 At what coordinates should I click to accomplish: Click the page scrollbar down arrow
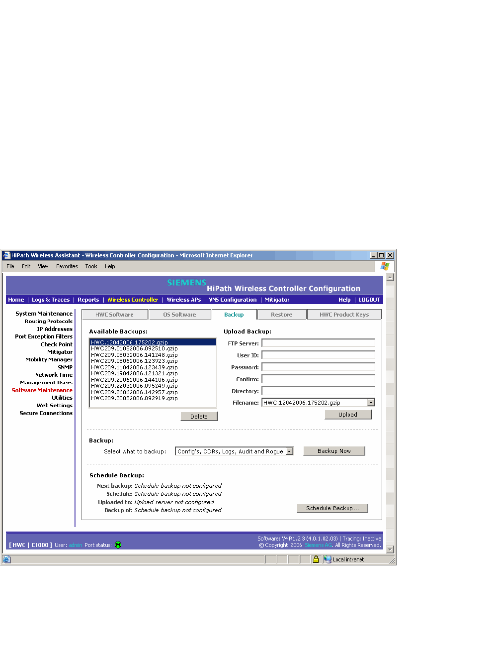click(x=390, y=549)
